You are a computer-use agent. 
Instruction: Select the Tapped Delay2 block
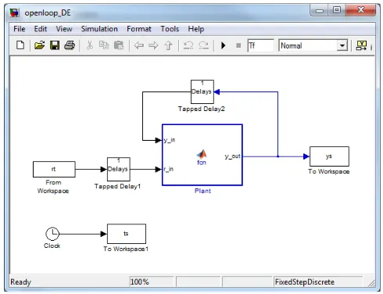202,91
